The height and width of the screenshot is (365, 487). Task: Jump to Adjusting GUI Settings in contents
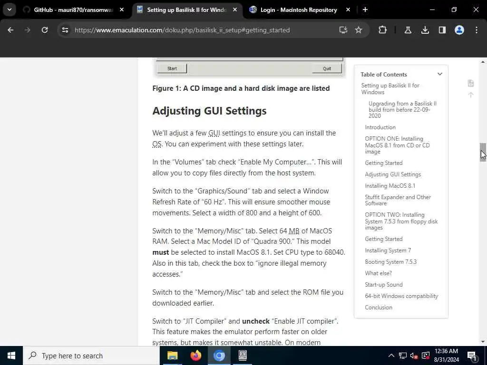[393, 174]
